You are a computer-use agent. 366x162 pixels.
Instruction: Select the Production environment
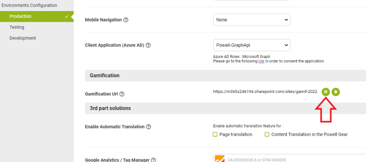[37, 16]
